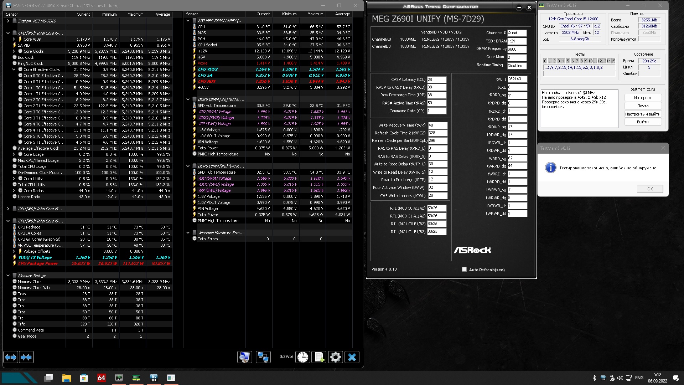Screen dimensions: 684x385
Task: Collapse the Windows Hardware Errors group
Action: point(188,233)
